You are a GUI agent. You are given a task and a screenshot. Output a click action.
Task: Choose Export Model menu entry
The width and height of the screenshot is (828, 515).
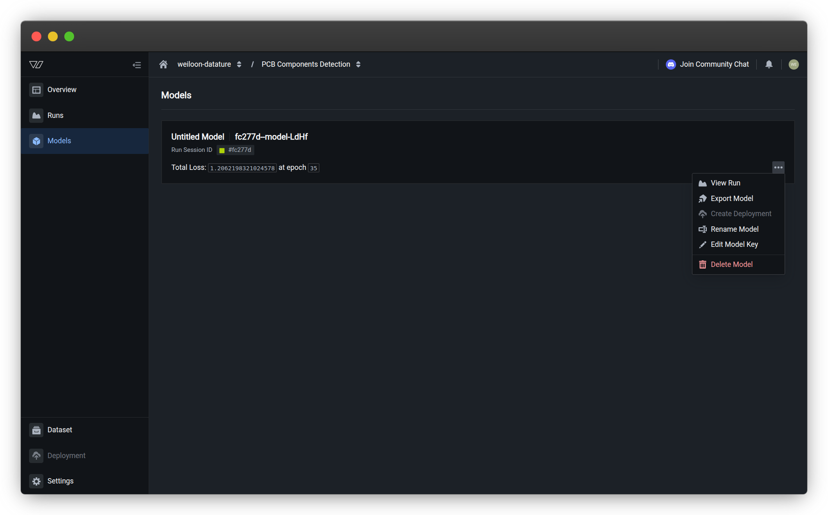tap(731, 199)
